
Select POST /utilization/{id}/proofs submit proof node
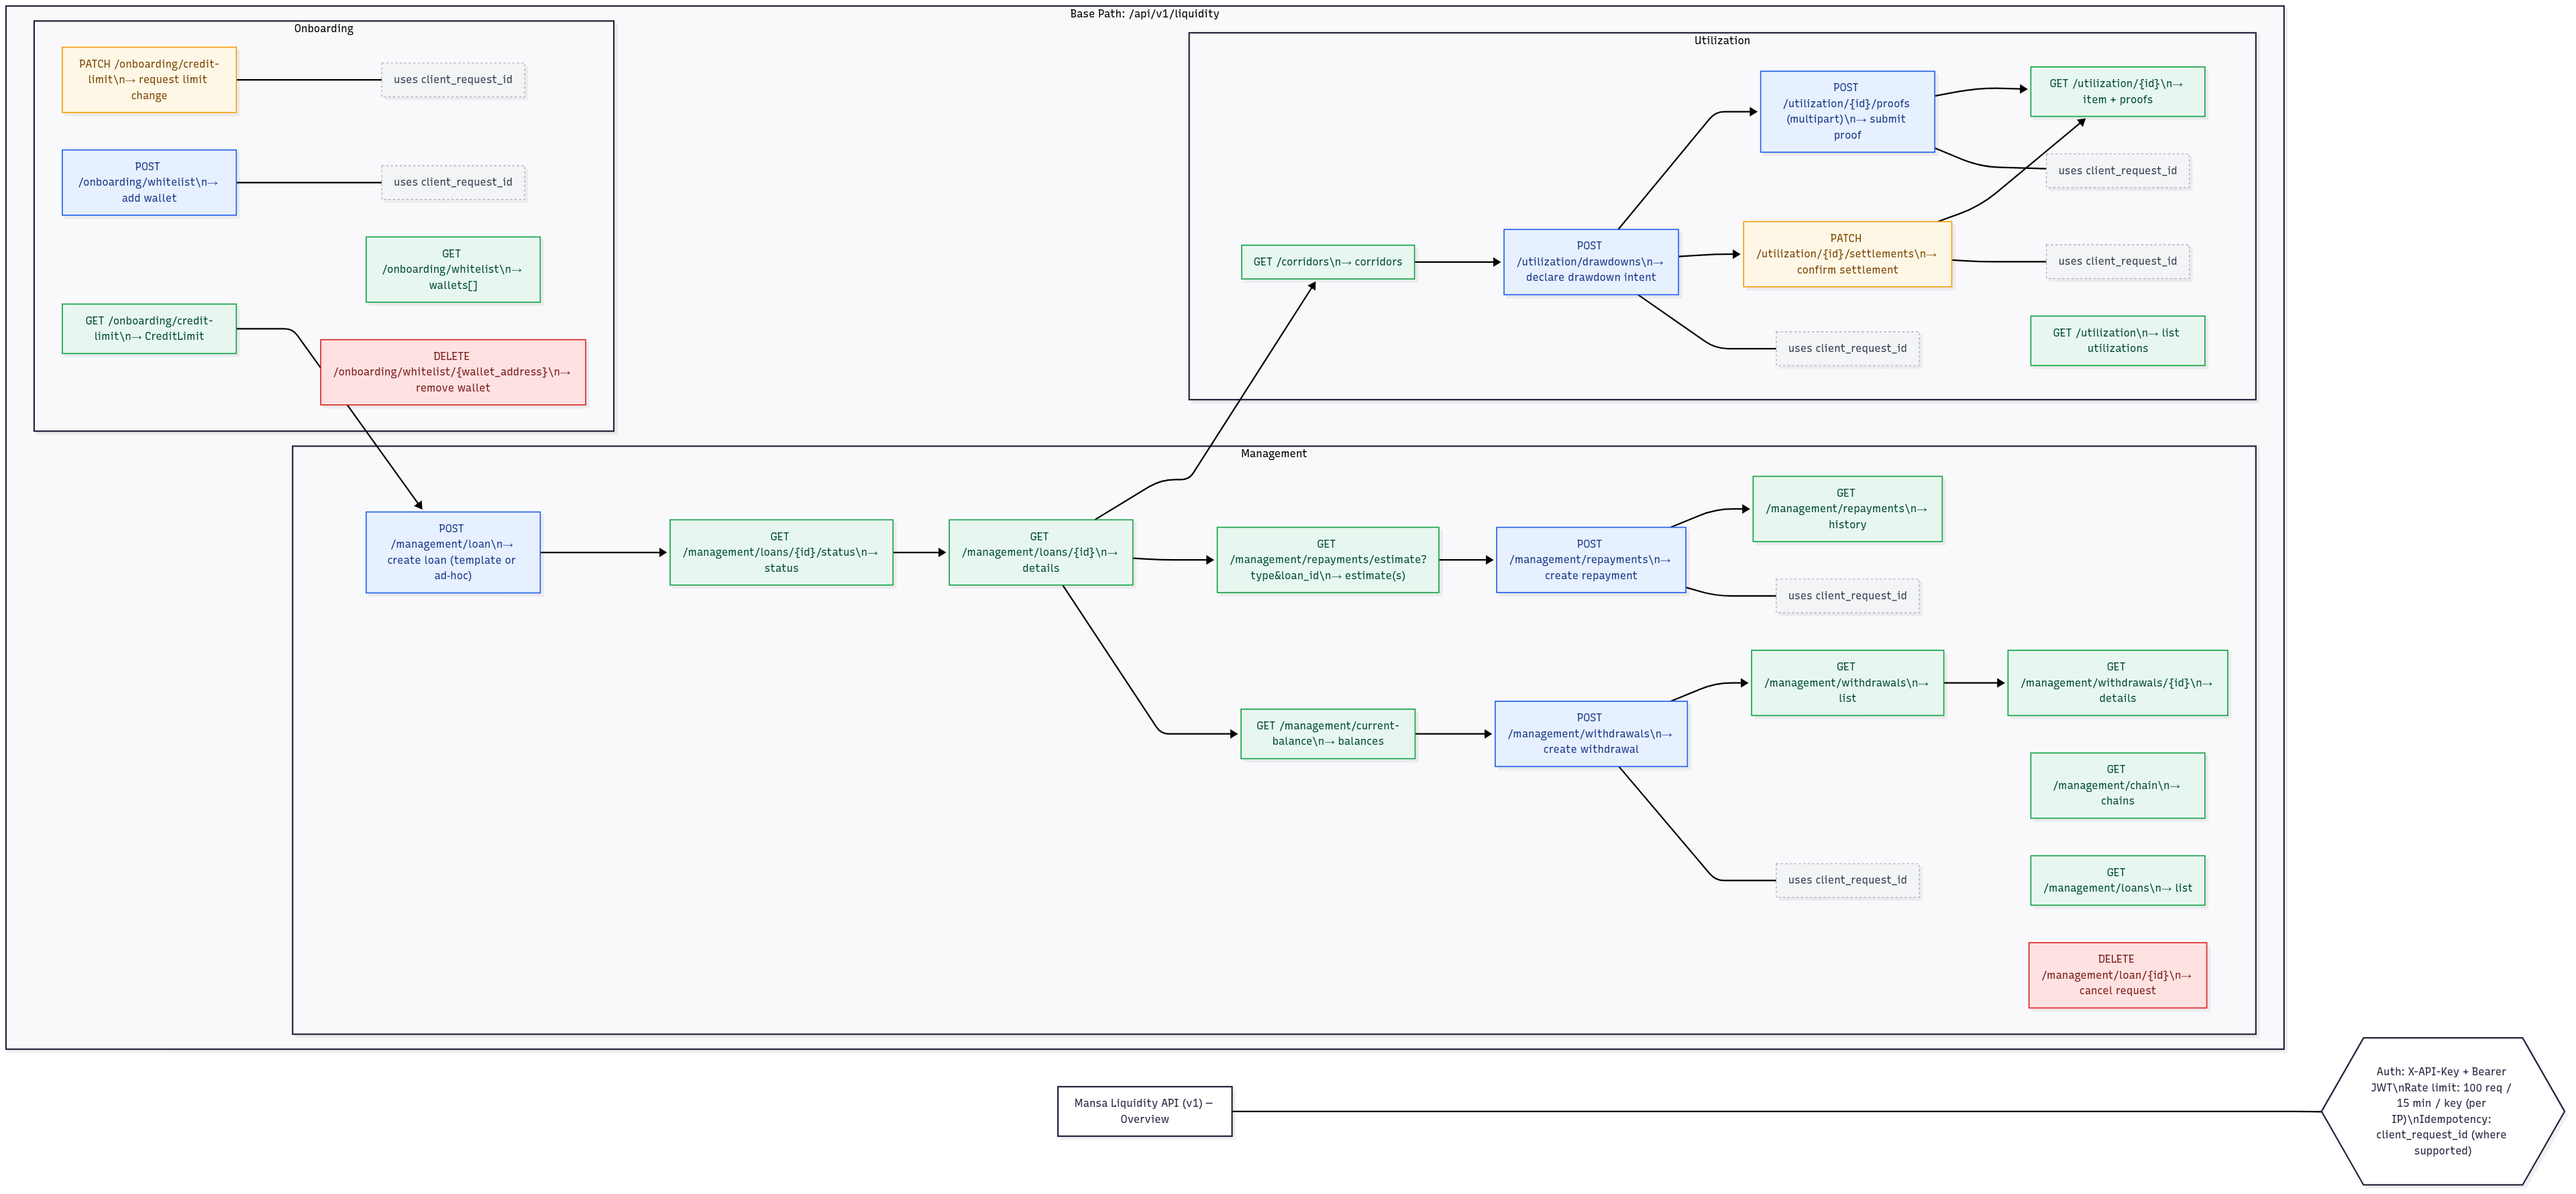click(x=1847, y=112)
